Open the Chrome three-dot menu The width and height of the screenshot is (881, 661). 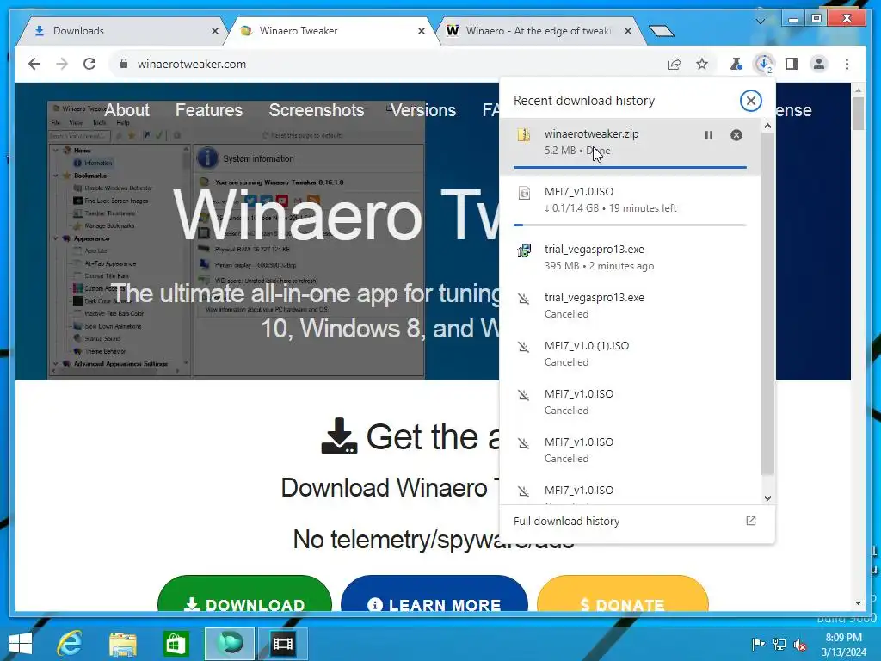(847, 64)
